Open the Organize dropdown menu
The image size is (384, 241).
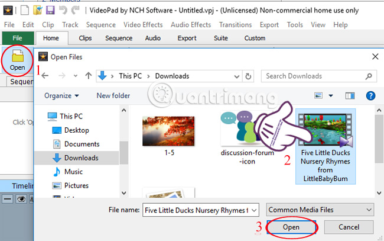pyautogui.click(x=61, y=95)
